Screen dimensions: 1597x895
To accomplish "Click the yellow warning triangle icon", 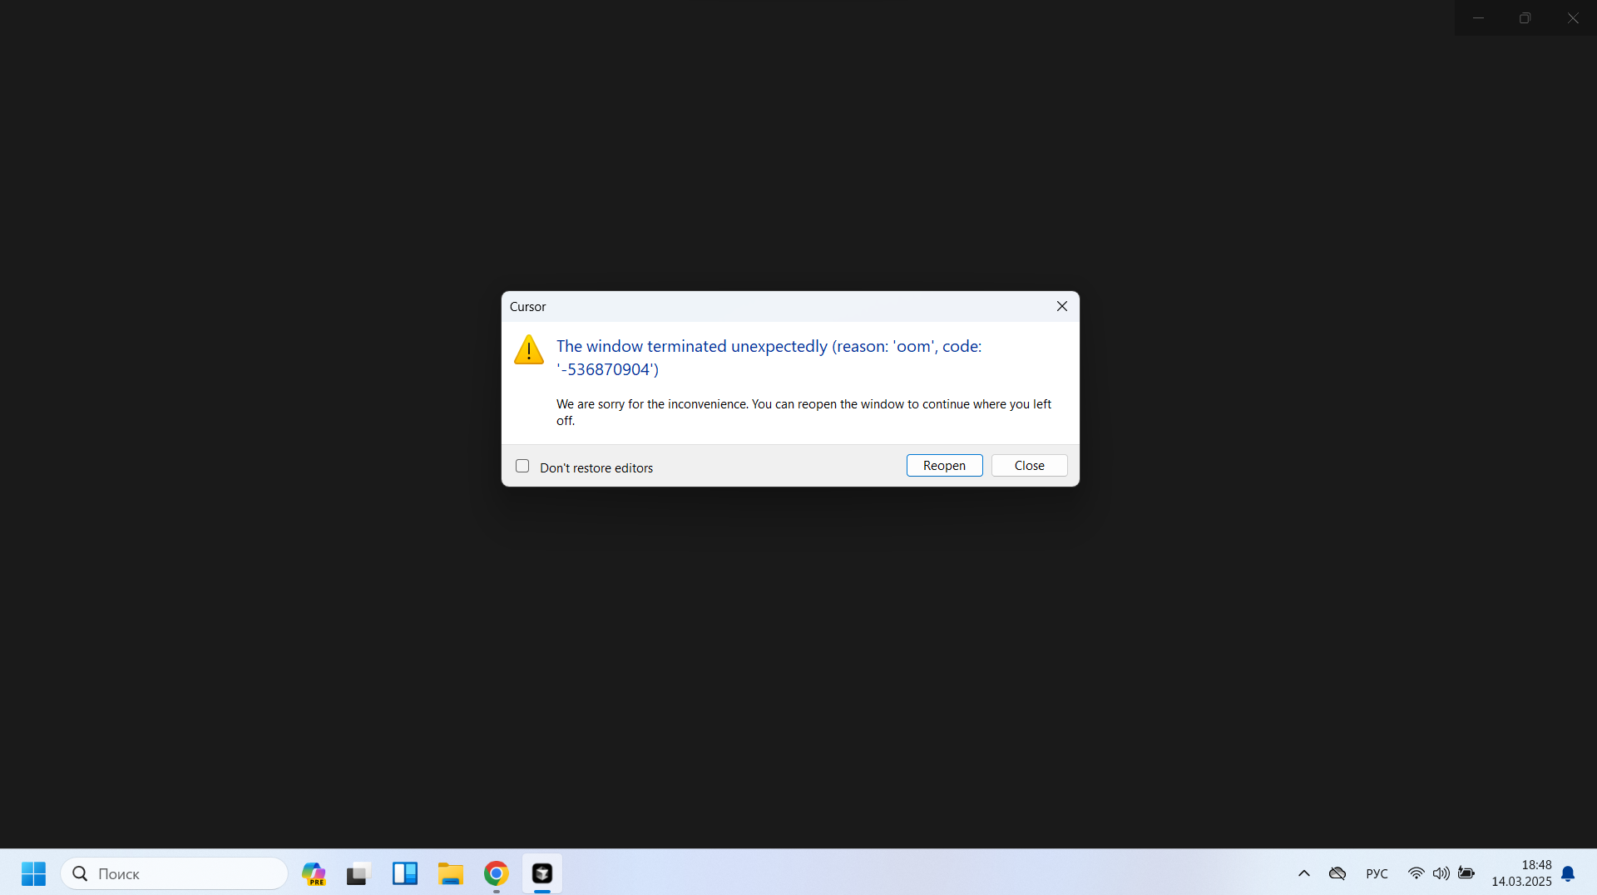I will click(529, 350).
